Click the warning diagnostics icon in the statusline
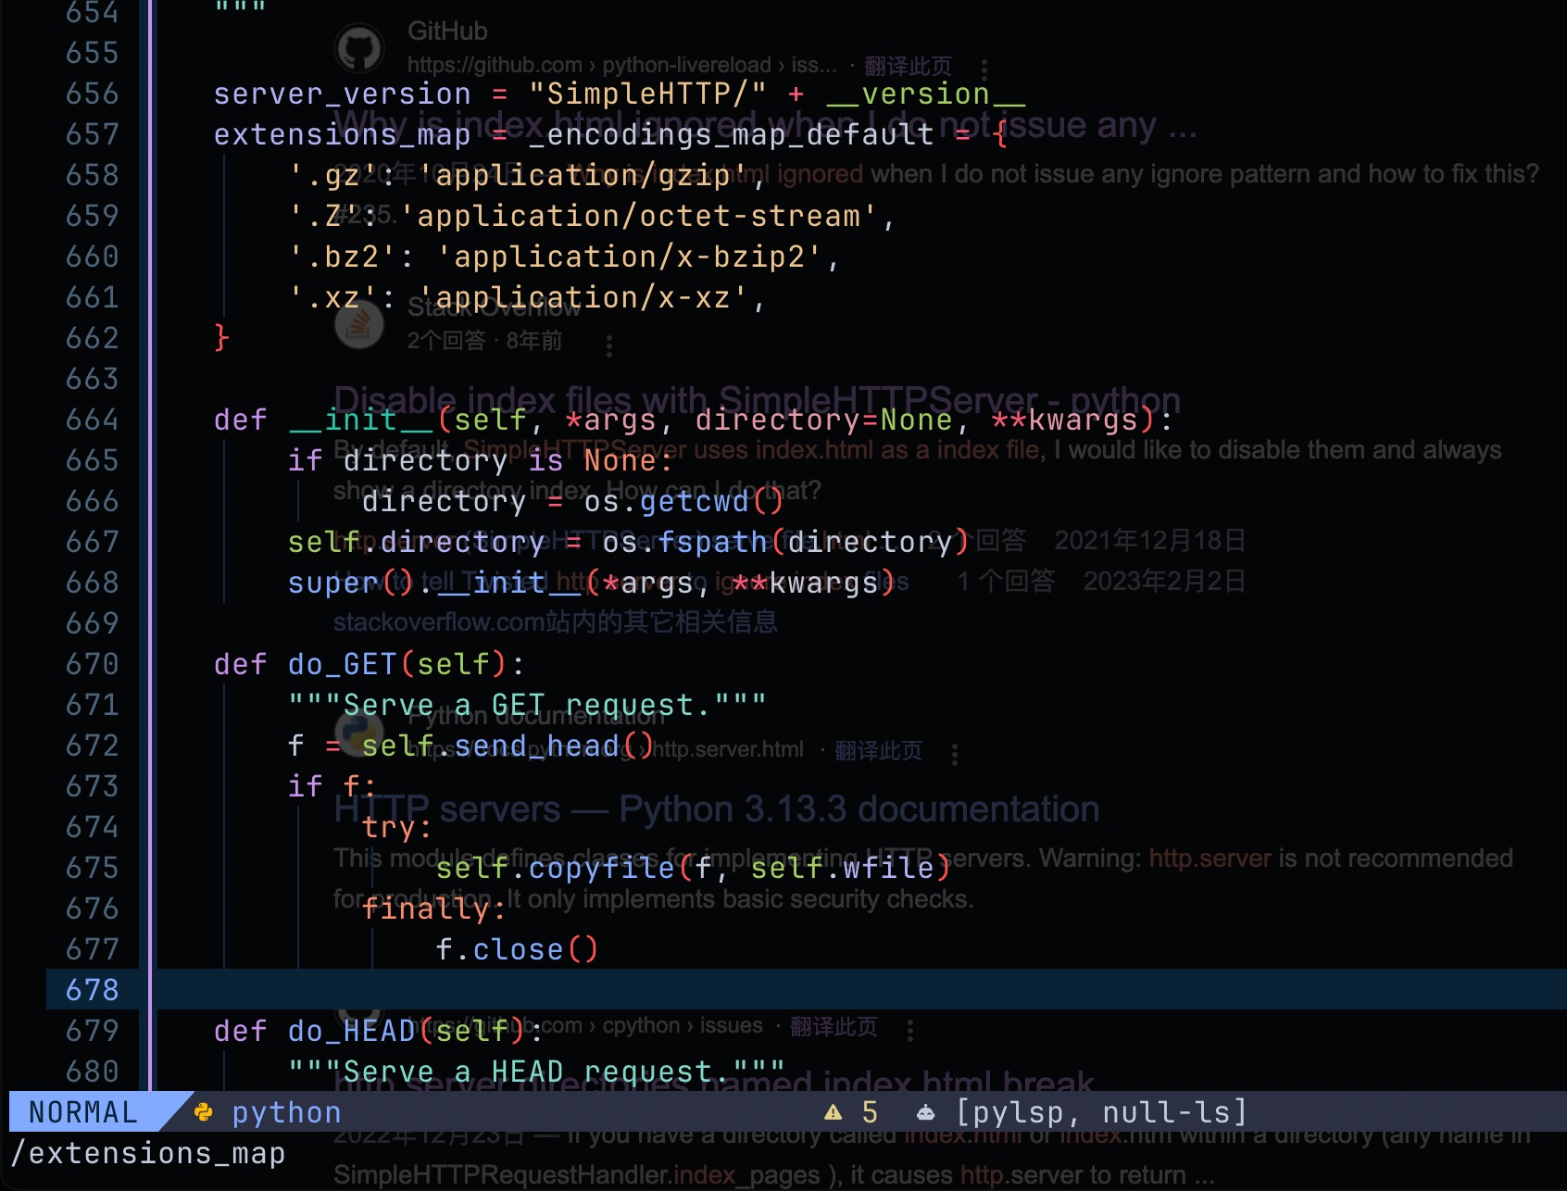Image resolution: width=1567 pixels, height=1191 pixels. click(834, 1111)
